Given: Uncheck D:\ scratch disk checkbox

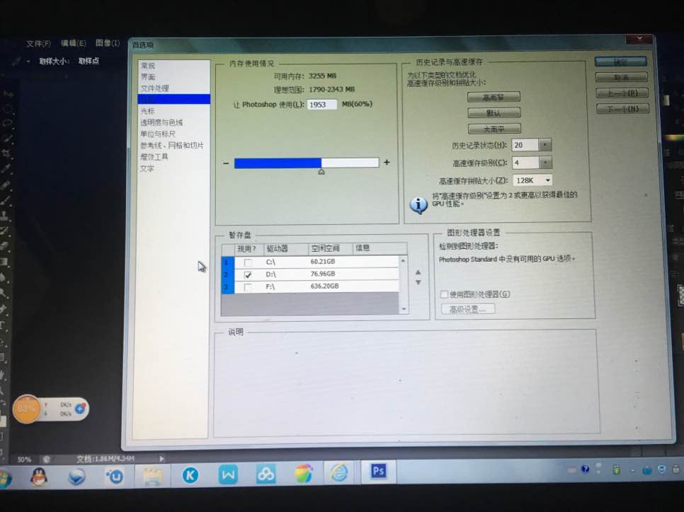Looking at the screenshot, I should tap(248, 274).
